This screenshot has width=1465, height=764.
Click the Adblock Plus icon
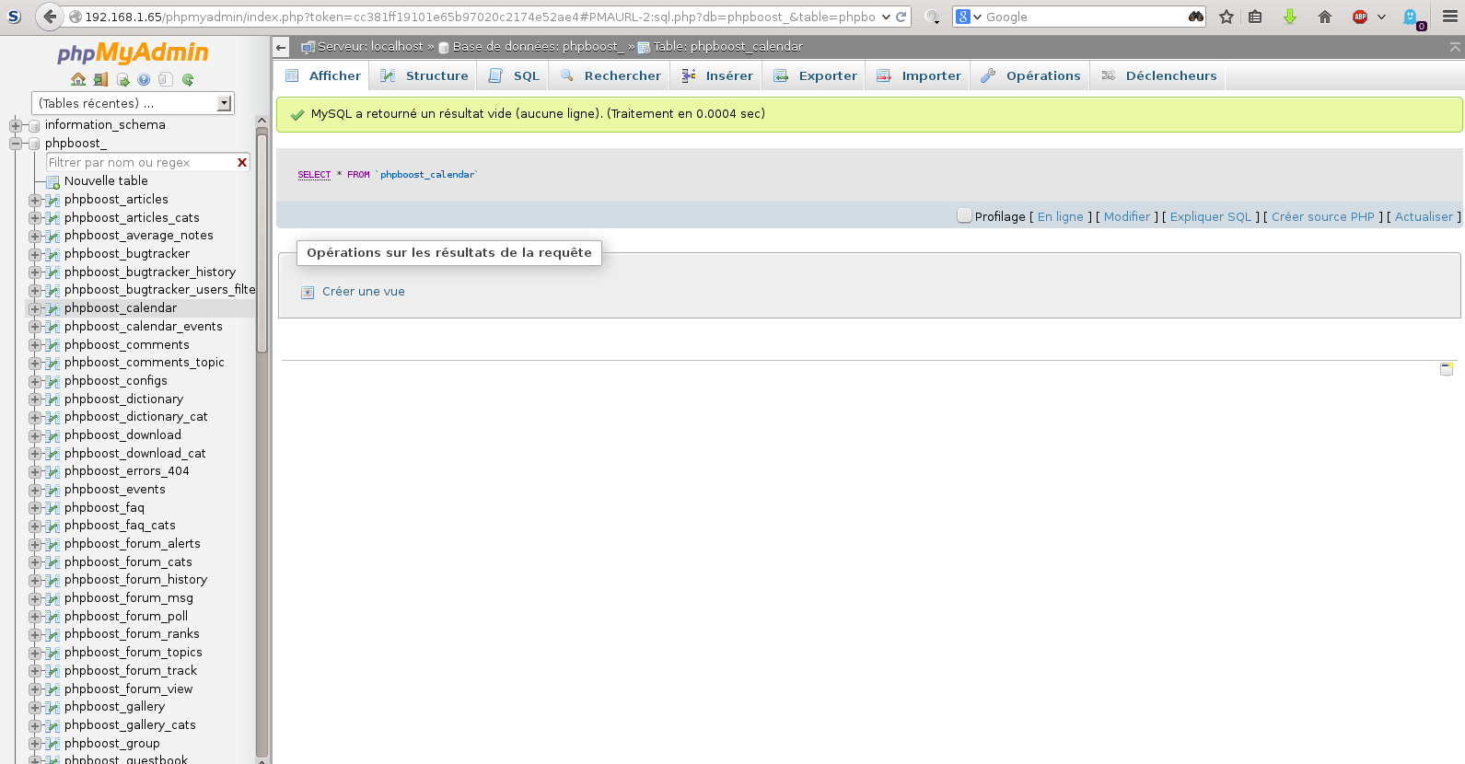(1360, 17)
